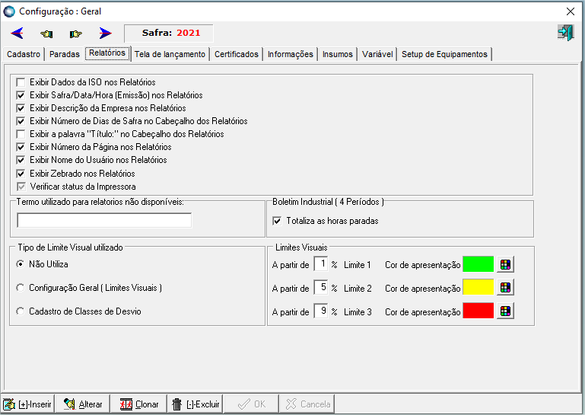
Task: Open the Variável tab
Action: pos(377,54)
